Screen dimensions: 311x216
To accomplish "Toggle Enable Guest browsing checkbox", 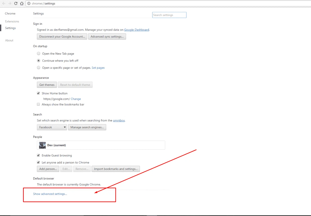I will [x=38, y=155].
